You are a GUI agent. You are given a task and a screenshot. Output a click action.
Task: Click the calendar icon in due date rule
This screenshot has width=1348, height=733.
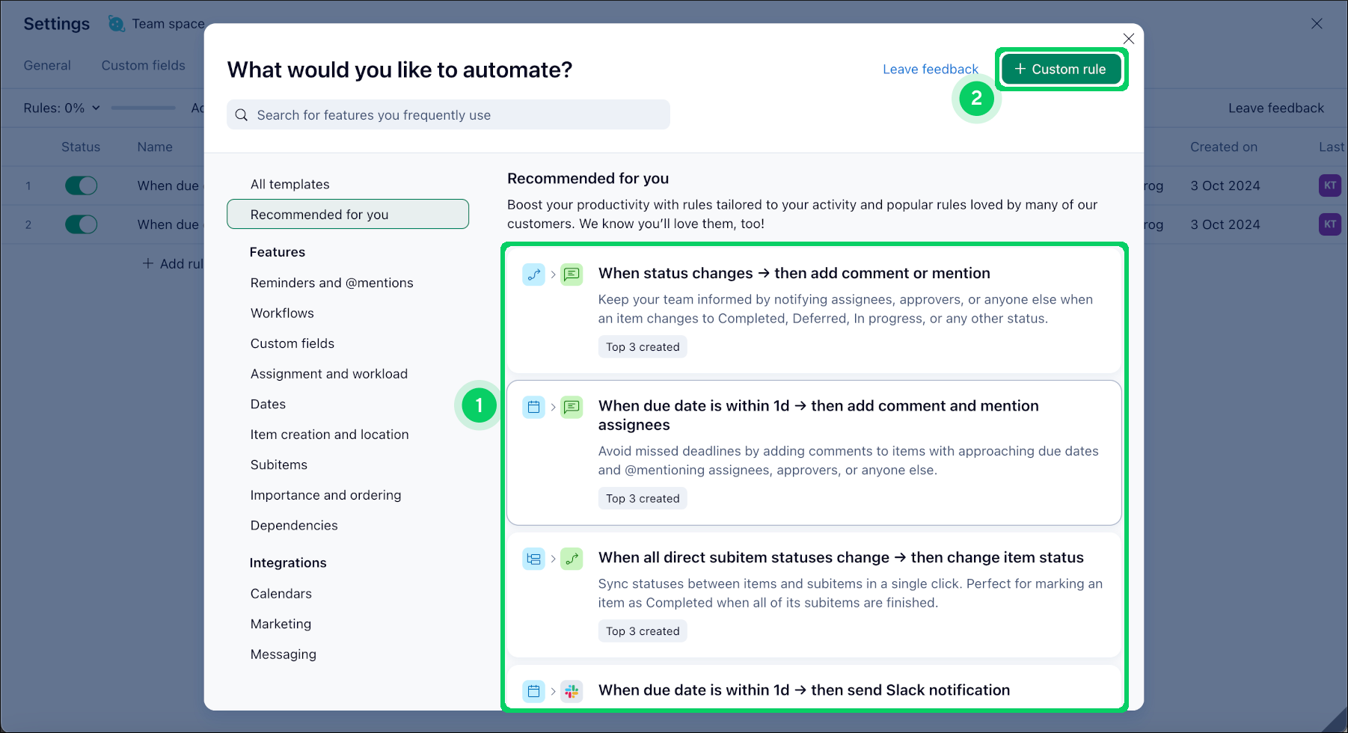coord(533,407)
